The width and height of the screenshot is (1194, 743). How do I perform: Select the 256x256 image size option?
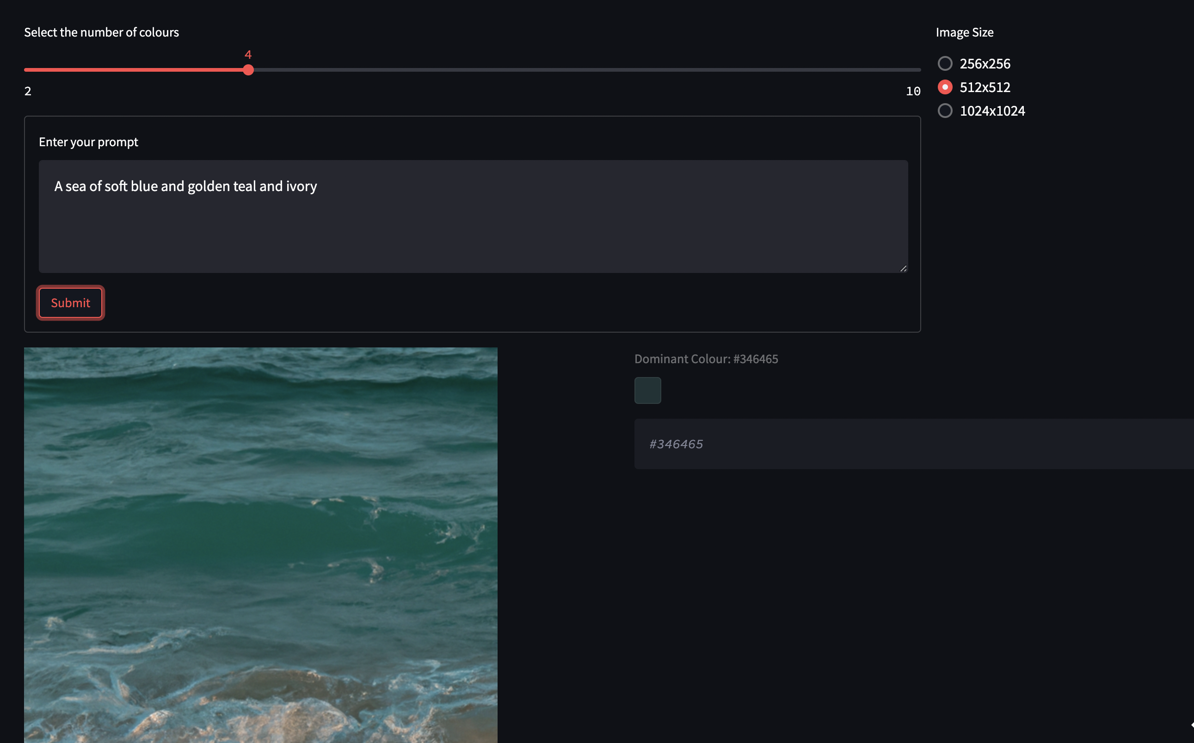[x=945, y=64]
